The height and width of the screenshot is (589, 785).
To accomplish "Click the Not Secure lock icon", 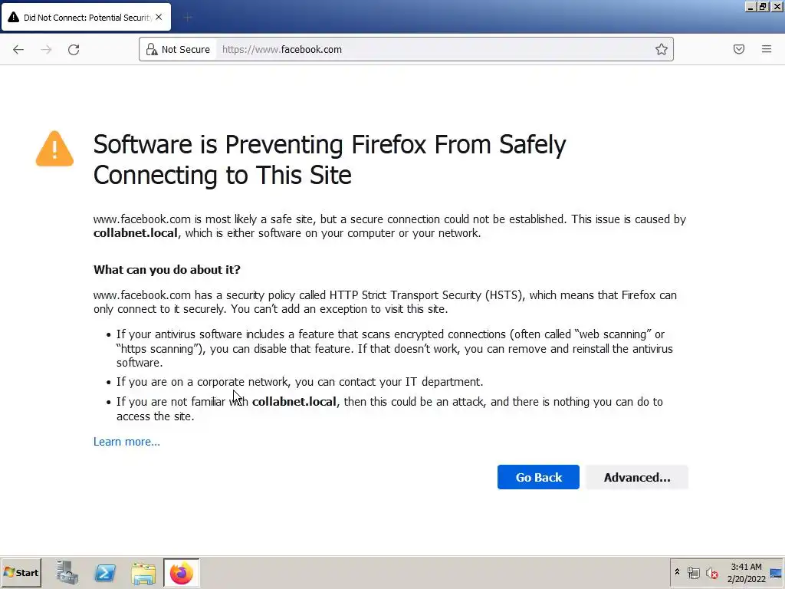I will click(x=152, y=49).
